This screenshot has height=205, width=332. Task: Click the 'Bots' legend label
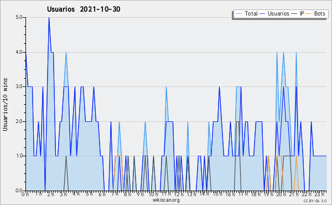click(319, 13)
